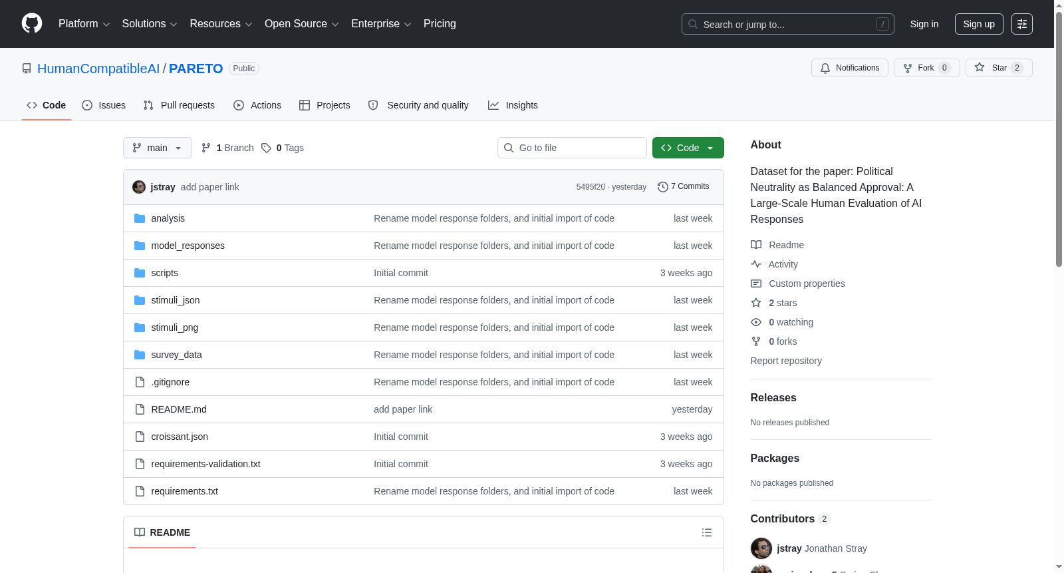Open the Pull requests tab

coord(179,105)
